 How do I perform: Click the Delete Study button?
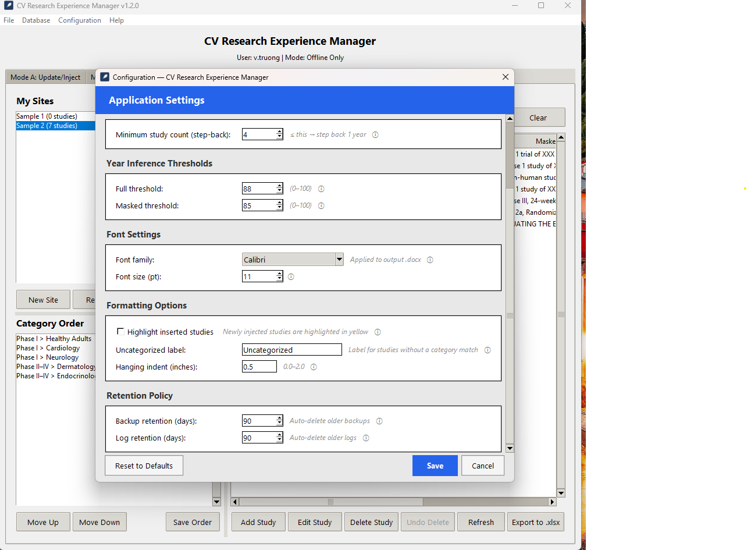click(x=371, y=522)
